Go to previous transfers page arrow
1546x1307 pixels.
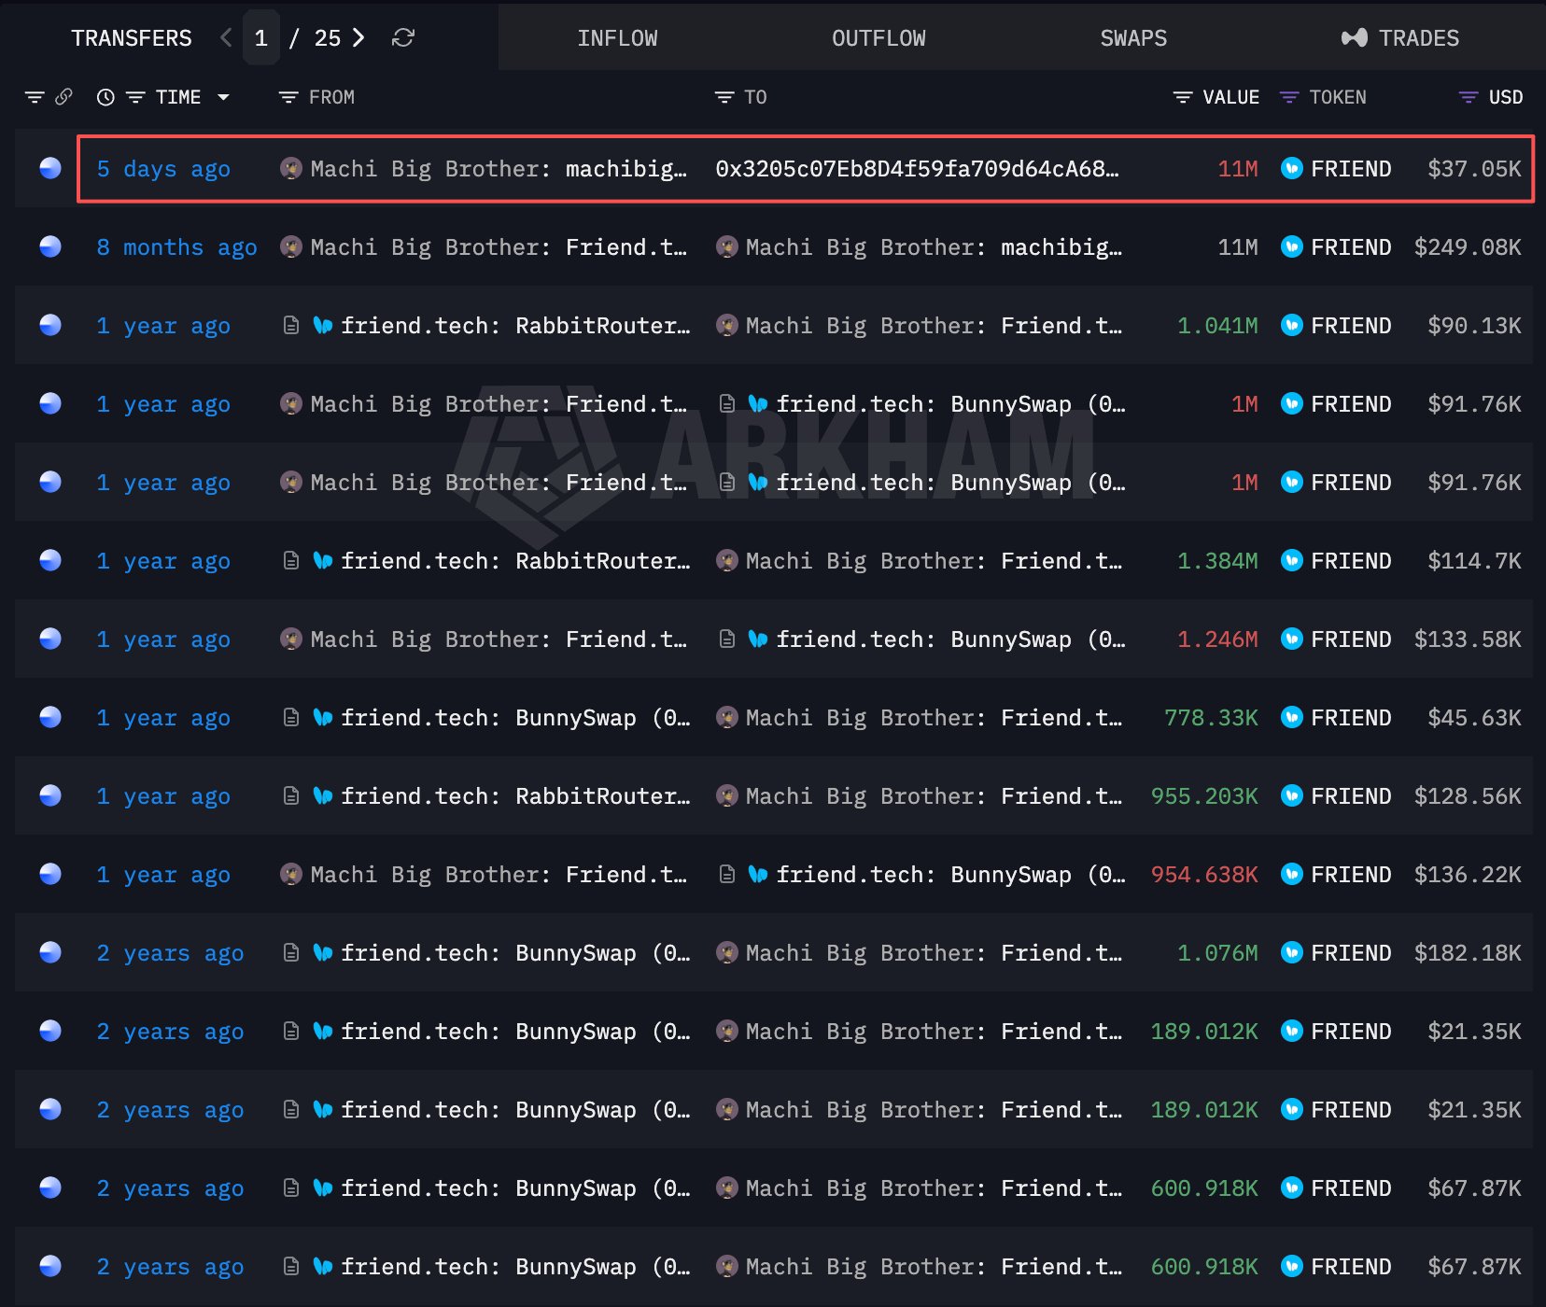coord(225,38)
